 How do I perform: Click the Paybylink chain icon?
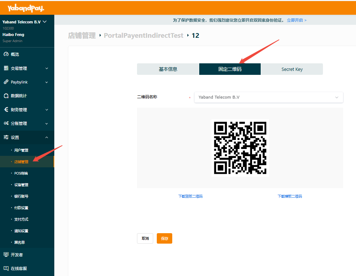6,82
